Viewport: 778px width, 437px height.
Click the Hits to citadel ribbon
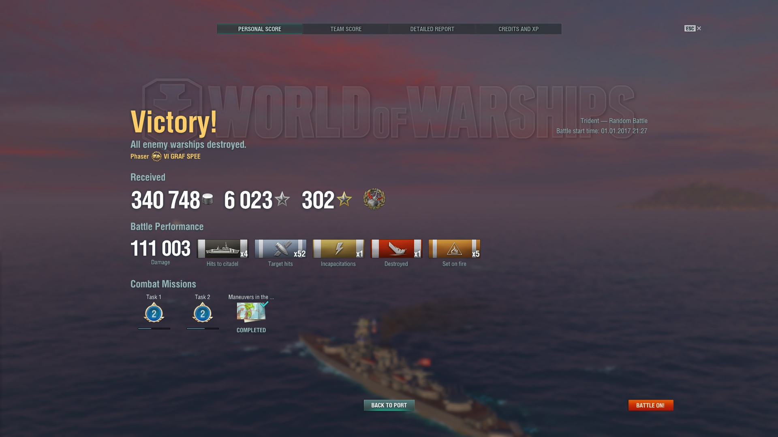(x=222, y=248)
